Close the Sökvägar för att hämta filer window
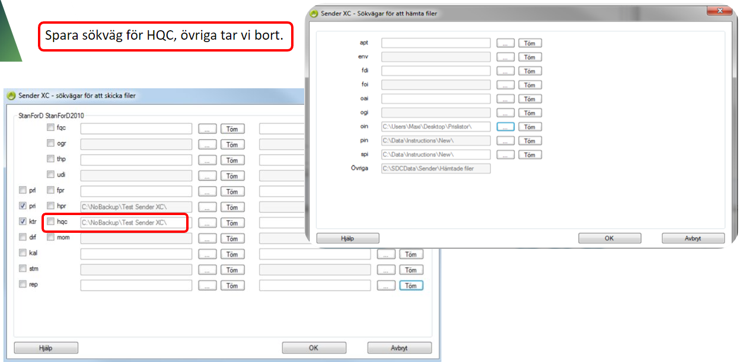Image resolution: width=740 pixels, height=362 pixels. click(720, 11)
